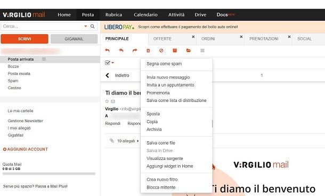The image size is (325, 196).
Task: Select Archivia in the context menu
Action: (x=154, y=129)
